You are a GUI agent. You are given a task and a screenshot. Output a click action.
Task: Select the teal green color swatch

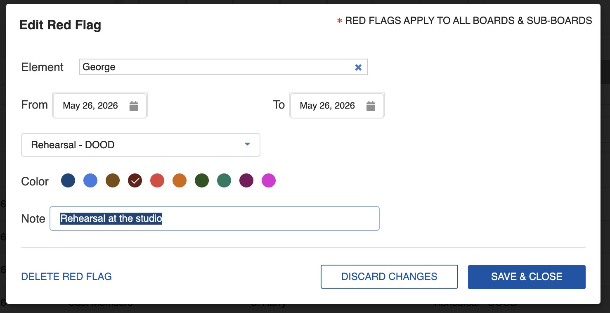click(x=224, y=180)
